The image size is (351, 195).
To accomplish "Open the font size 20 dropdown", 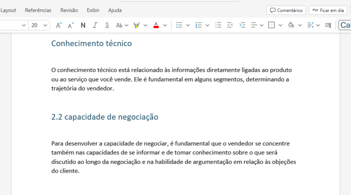I will pos(46,25).
